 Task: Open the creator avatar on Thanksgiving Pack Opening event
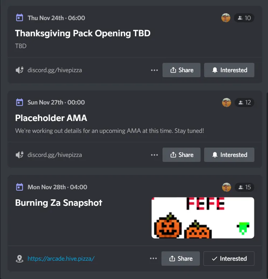[226, 18]
